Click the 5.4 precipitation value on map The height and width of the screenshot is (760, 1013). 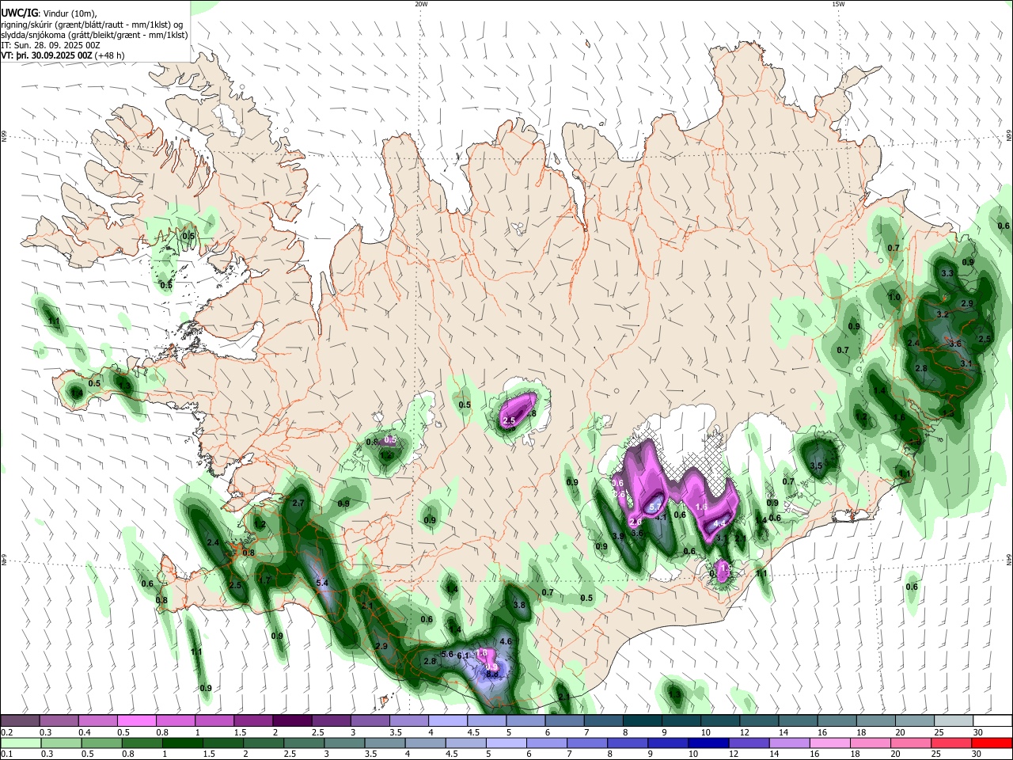click(x=322, y=583)
